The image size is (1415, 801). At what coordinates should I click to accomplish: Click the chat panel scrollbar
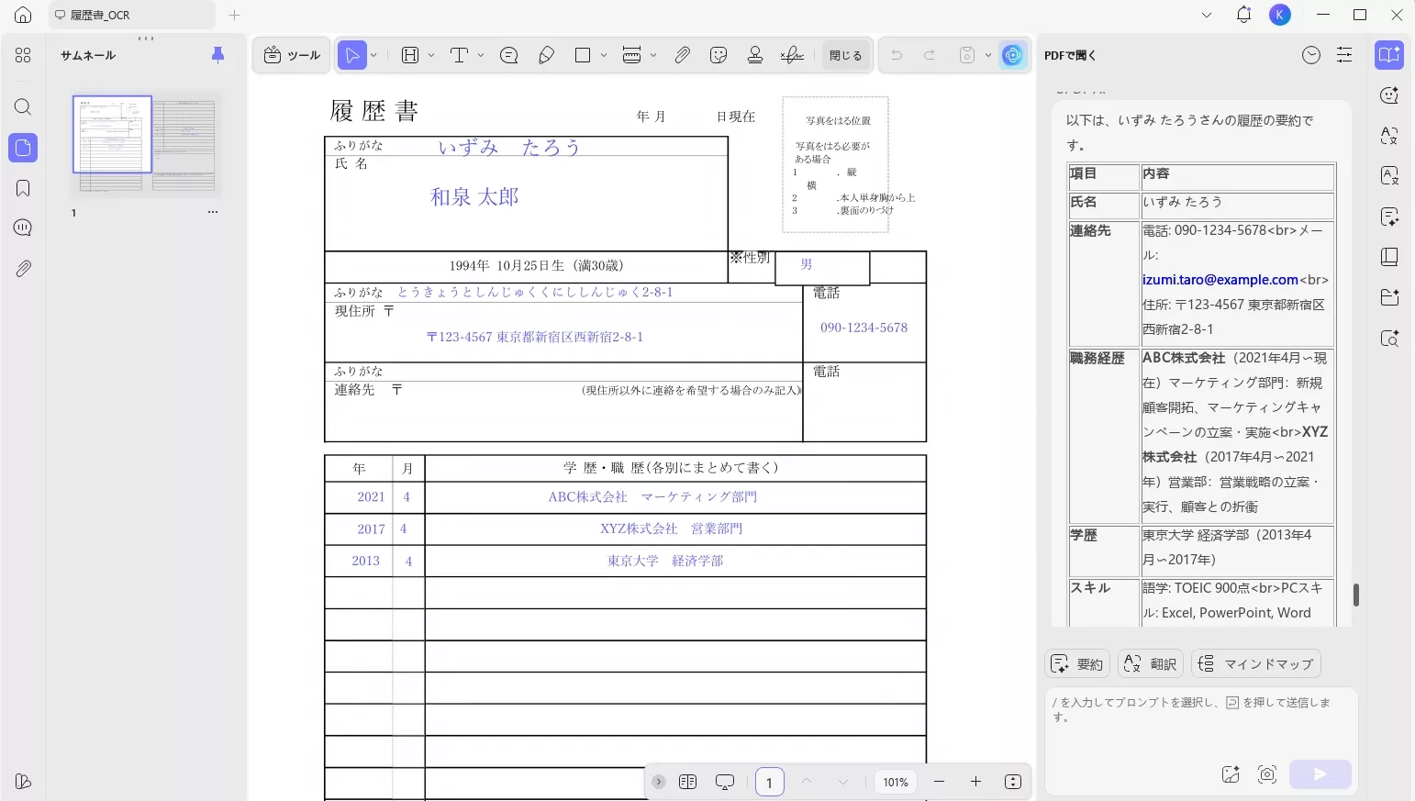tap(1355, 595)
